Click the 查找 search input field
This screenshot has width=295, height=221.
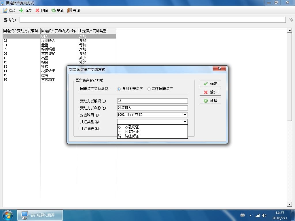point(153,20)
